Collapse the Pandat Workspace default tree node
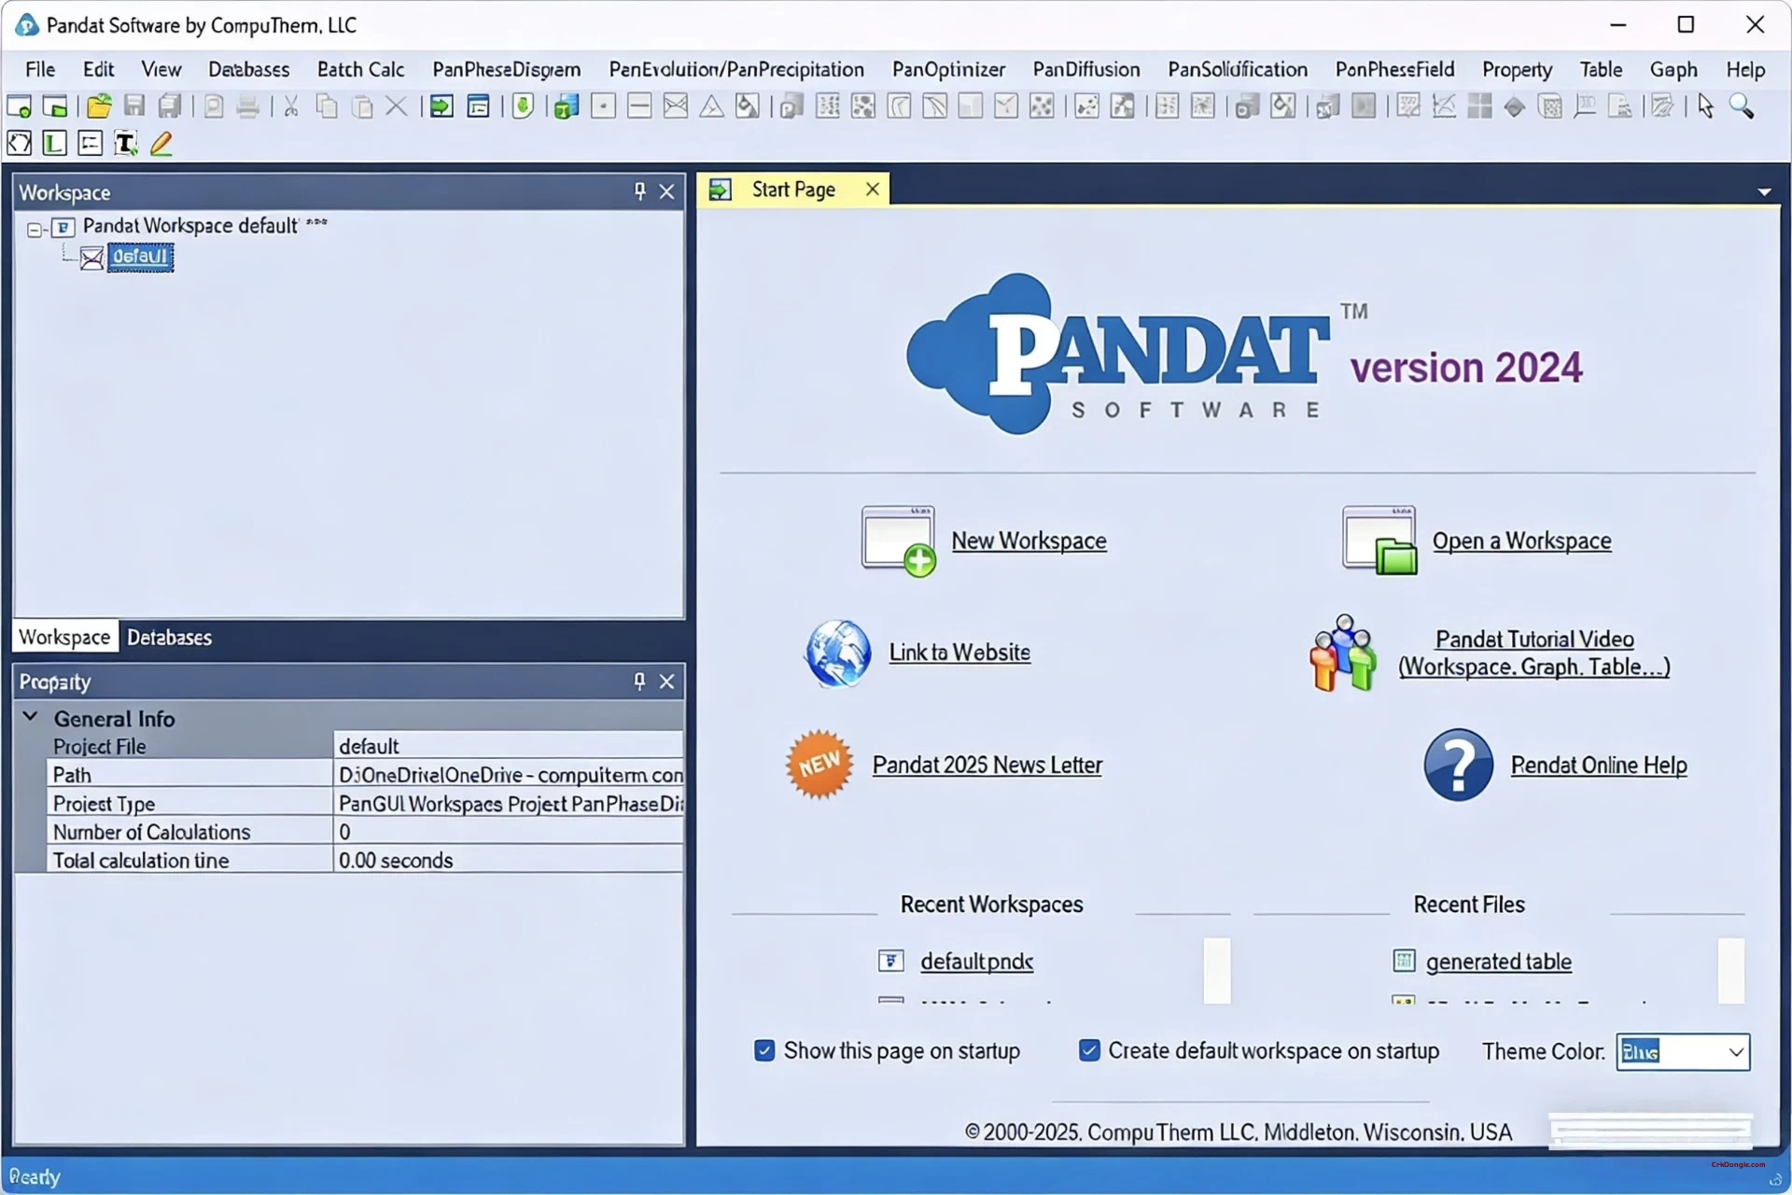This screenshot has width=1792, height=1195. (x=33, y=229)
